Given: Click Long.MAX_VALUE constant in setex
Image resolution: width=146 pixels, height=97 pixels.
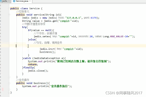Looking at the screenshot, I should pyautogui.click(x=113, y=36).
